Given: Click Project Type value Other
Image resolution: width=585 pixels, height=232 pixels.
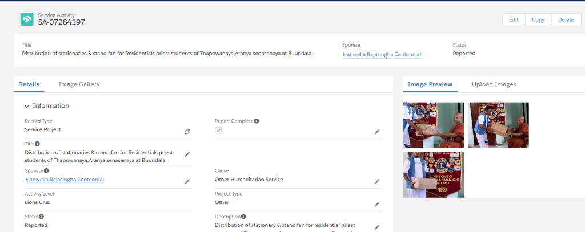Looking at the screenshot, I should pyautogui.click(x=222, y=202).
